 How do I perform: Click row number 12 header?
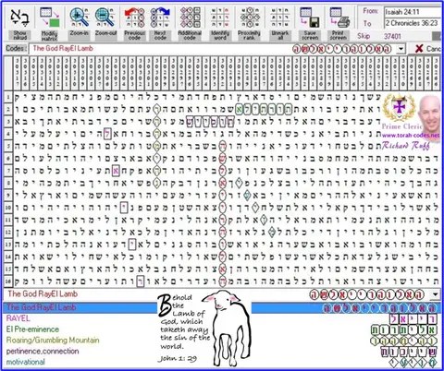point(8,232)
